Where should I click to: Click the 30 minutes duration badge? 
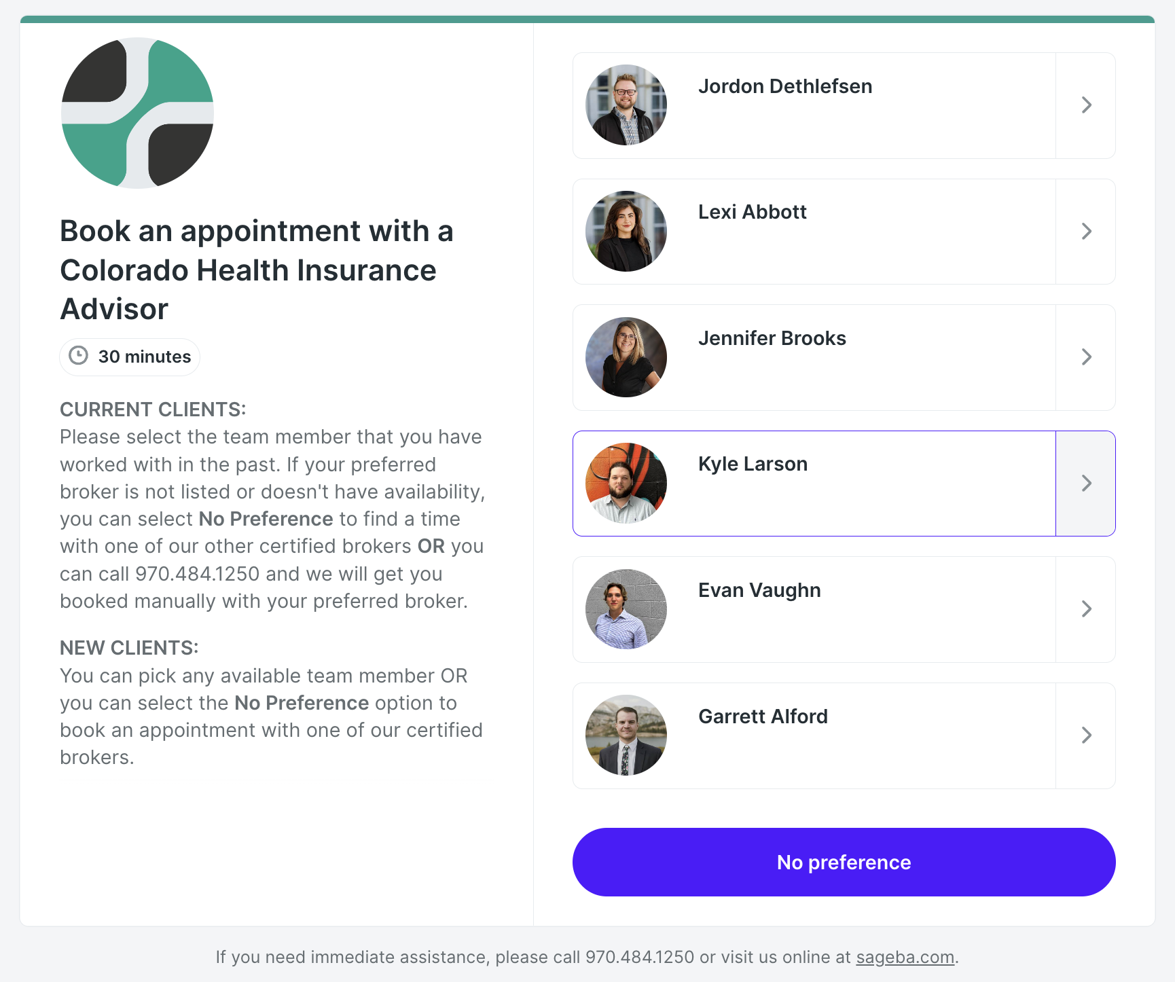point(129,357)
